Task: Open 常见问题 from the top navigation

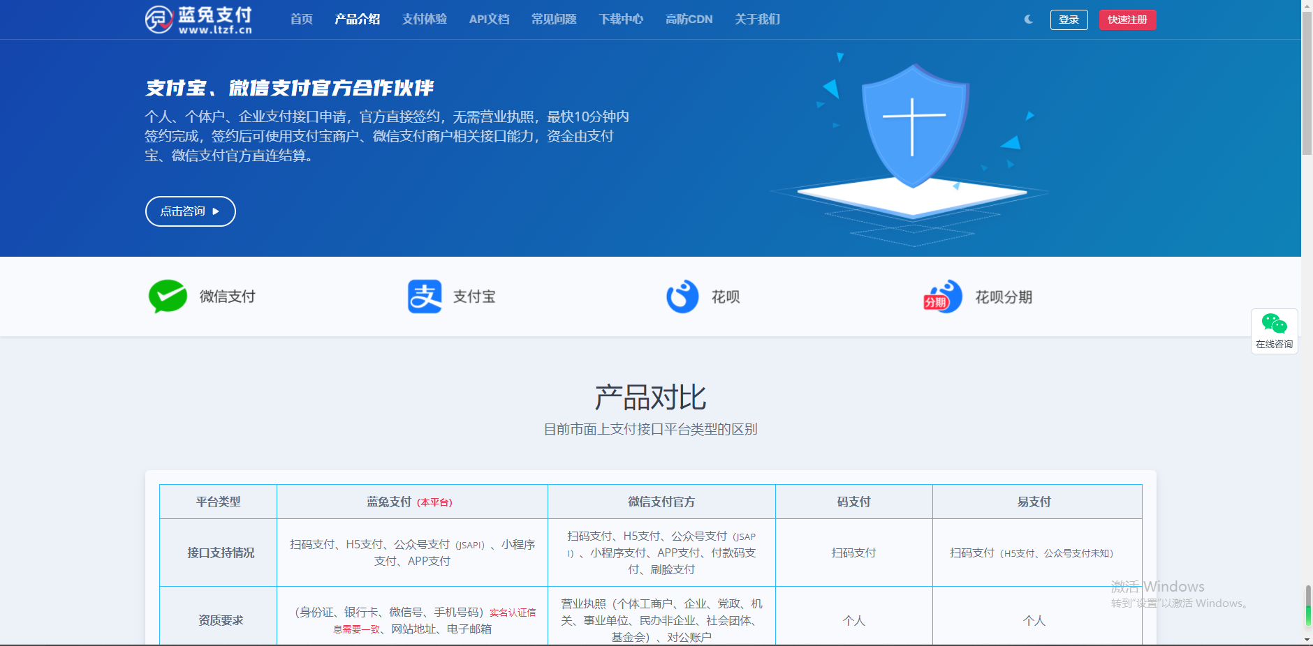Action: [x=555, y=20]
